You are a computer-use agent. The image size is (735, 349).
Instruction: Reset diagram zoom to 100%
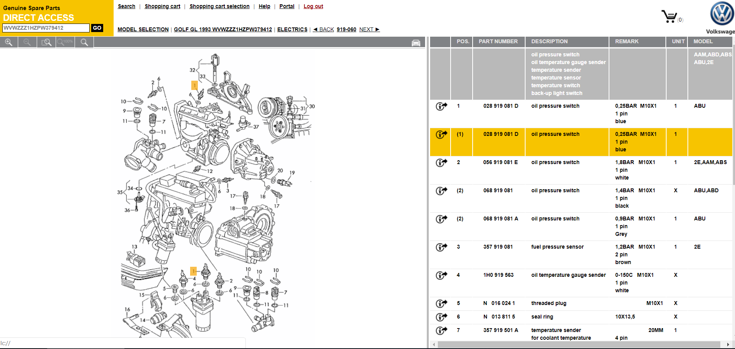pos(65,42)
